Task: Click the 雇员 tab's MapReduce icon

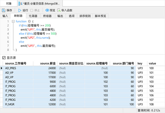Action: (x=20, y=4)
